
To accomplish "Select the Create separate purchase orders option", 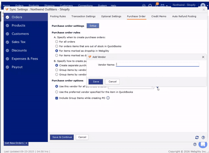I will 56,65.
